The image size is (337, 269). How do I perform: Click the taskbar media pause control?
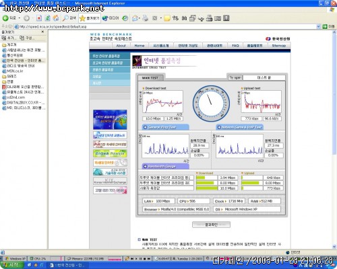click(x=140, y=259)
